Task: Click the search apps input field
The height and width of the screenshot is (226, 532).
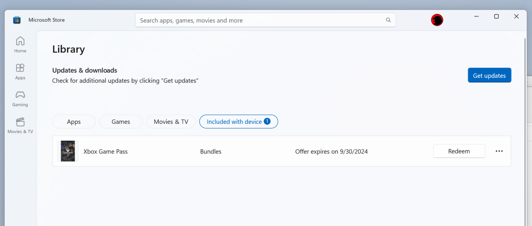Action: pos(266,20)
